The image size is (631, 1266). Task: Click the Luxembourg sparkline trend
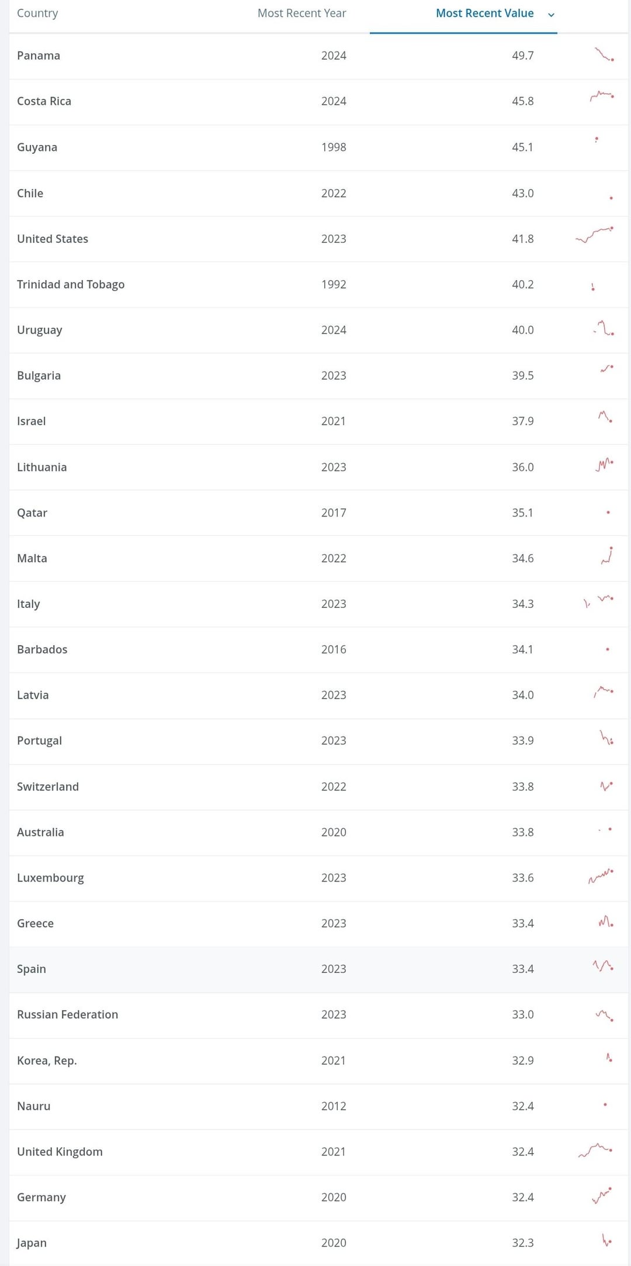pos(601,876)
